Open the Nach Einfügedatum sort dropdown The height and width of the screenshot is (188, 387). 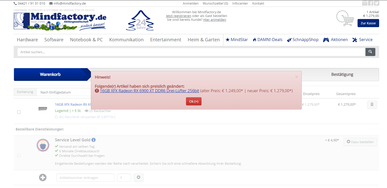tap(64, 92)
